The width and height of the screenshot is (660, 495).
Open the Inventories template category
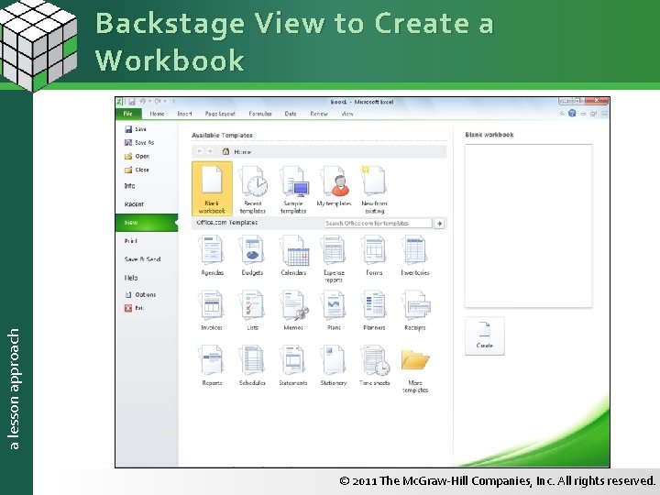415,255
